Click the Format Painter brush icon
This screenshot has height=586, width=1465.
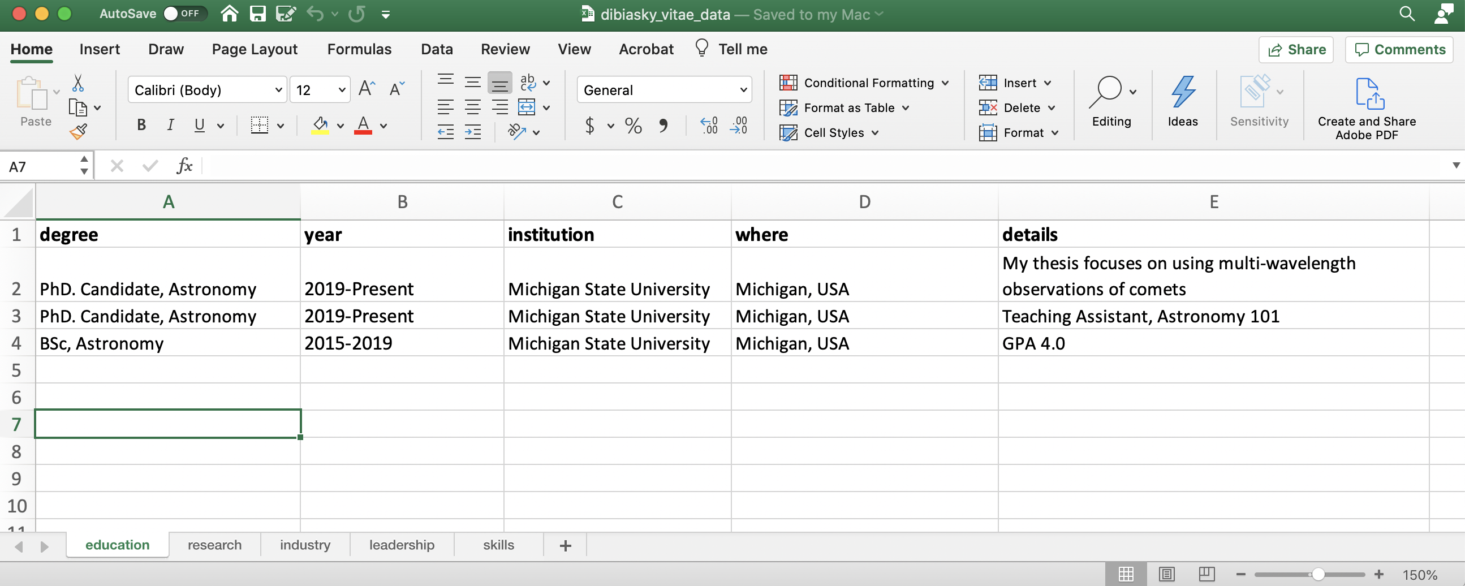[79, 132]
